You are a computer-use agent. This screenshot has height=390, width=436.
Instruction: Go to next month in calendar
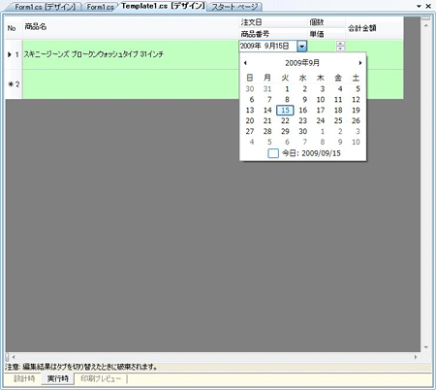point(360,63)
